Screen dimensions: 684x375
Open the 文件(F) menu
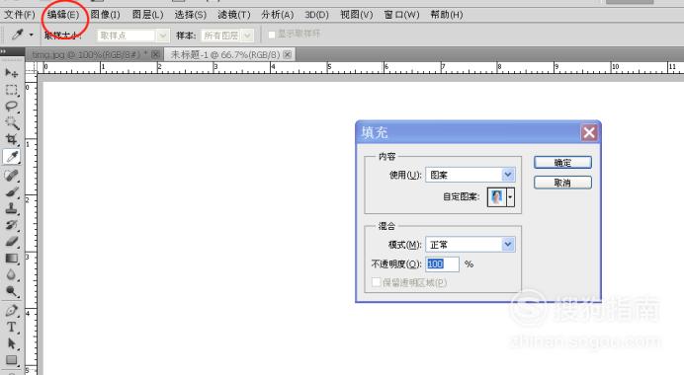(x=20, y=15)
